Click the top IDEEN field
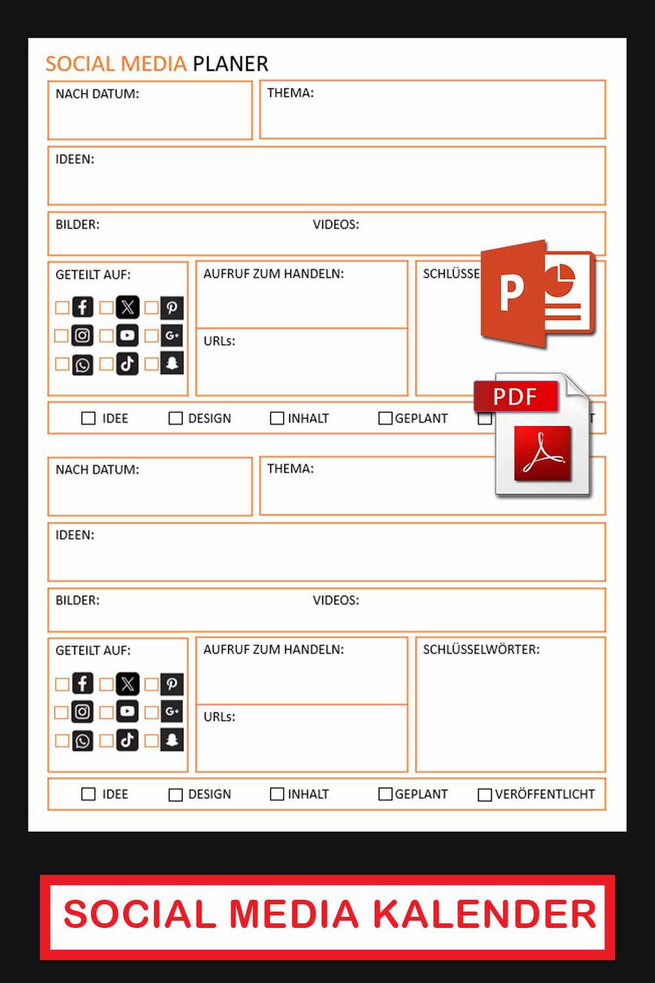Screen dimensions: 655x983 pos(327,176)
